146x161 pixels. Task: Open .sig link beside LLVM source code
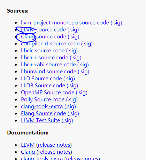pyautogui.click(x=73, y=30)
